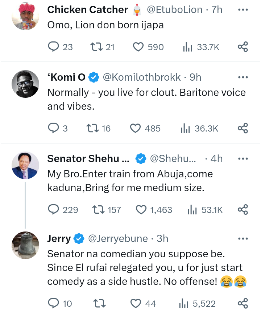
Task: Share Senator Shehu's tweet
Action: [x=243, y=210]
